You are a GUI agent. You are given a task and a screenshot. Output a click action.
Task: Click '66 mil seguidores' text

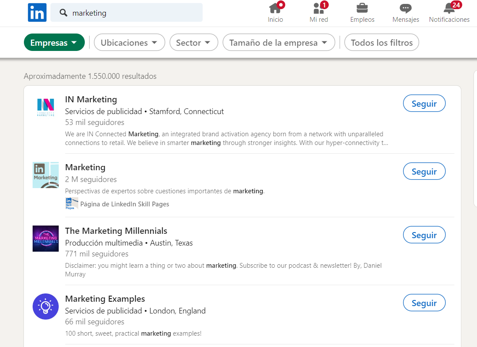click(x=95, y=322)
